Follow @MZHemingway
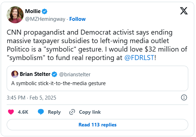 point(77,19)
